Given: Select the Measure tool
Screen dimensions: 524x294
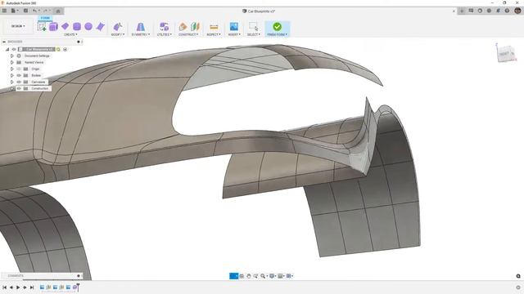Looking at the screenshot, I should (214, 27).
